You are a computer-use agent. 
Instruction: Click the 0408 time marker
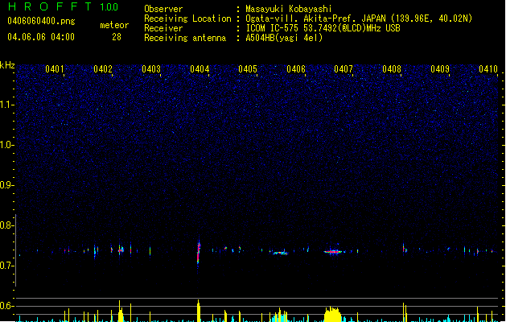(392, 69)
